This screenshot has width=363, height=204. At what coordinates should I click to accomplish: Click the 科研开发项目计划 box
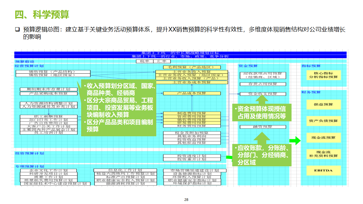[48, 174]
